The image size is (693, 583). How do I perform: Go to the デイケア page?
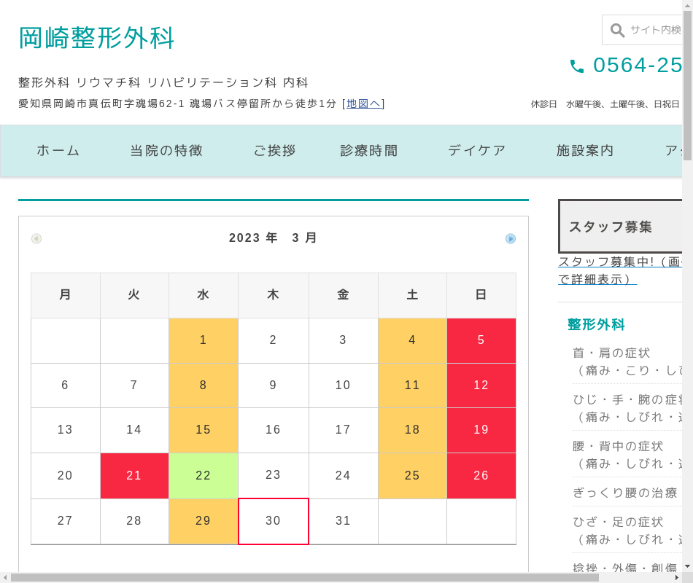click(477, 151)
